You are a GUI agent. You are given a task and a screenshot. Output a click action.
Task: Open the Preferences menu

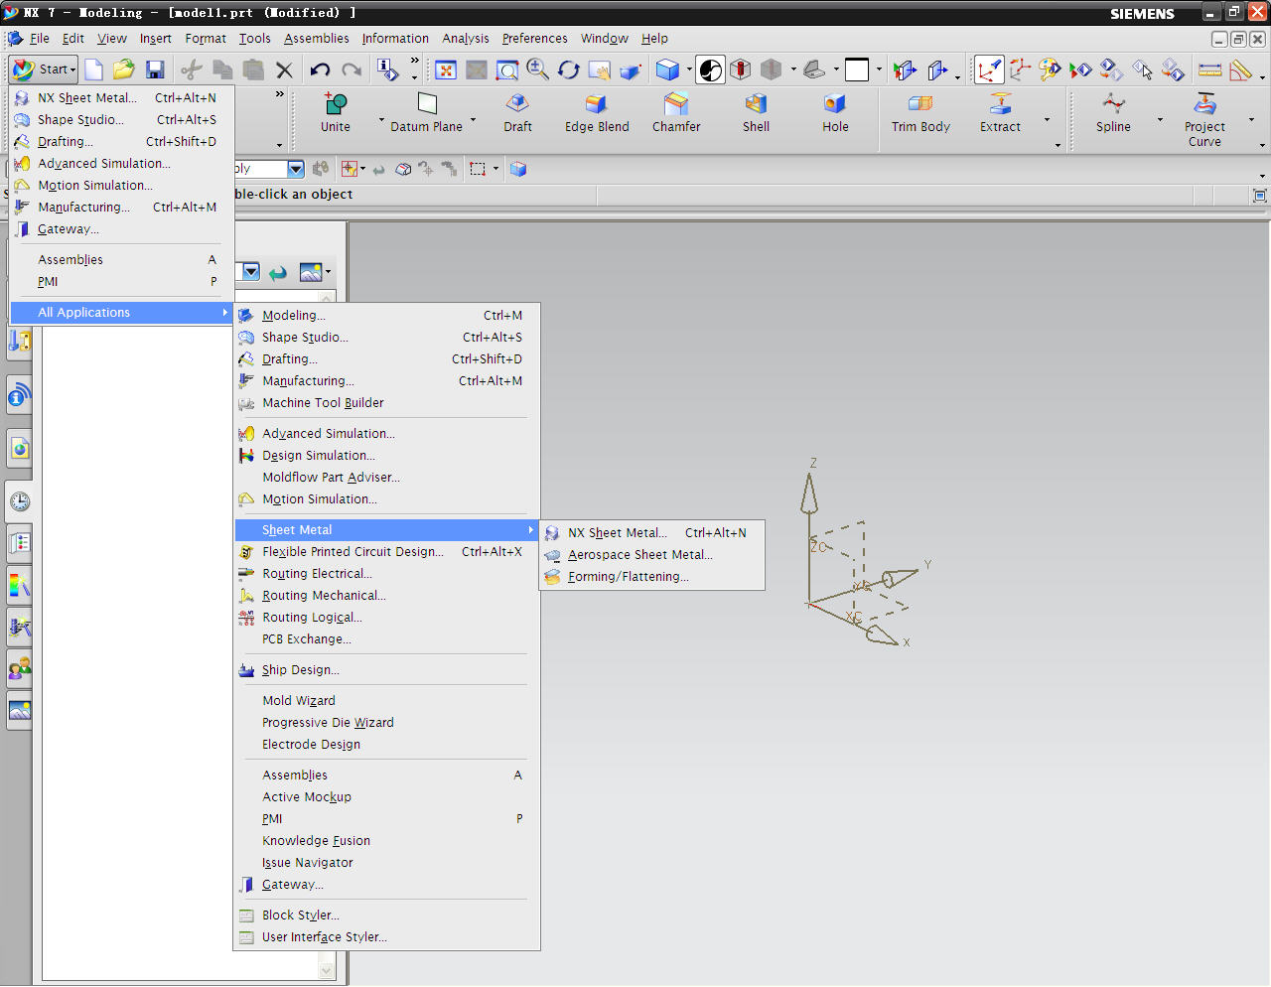coord(535,39)
